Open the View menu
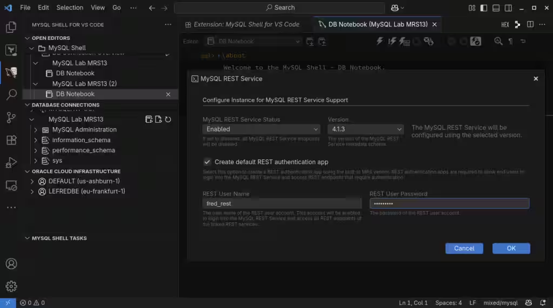Viewport: 553px width, 308px height. click(98, 8)
